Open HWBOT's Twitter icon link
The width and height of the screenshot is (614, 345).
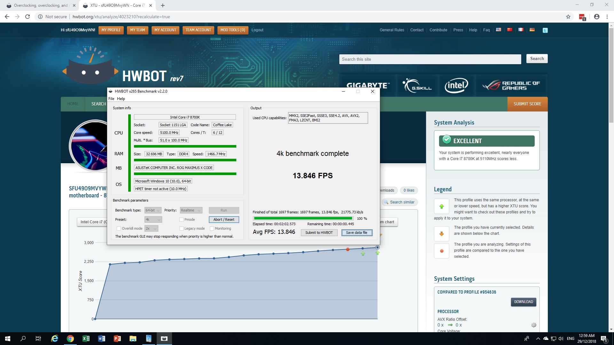545,30
